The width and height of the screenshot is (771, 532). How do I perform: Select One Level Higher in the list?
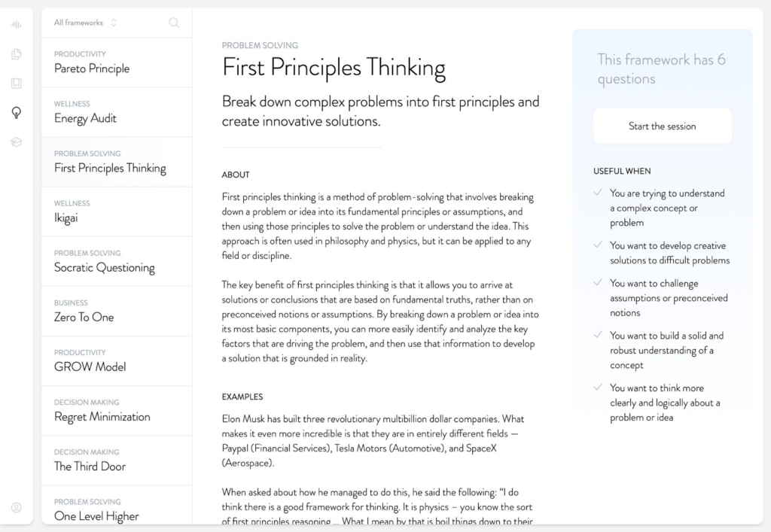117,506
